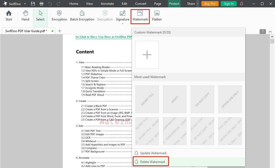Viewport: 275px width, 168px height.
Task: Apply the single DO NOT COPY watermark preset
Action: point(202,99)
